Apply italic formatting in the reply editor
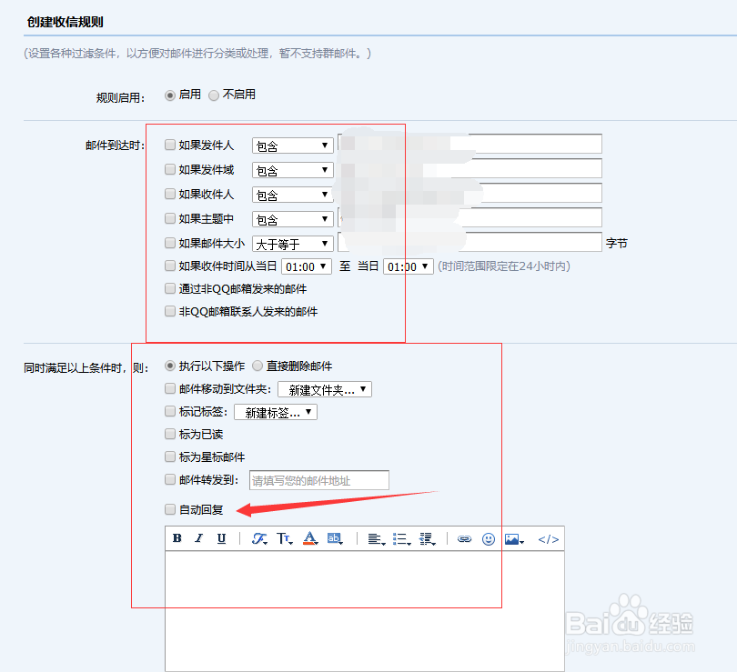 pos(198,538)
